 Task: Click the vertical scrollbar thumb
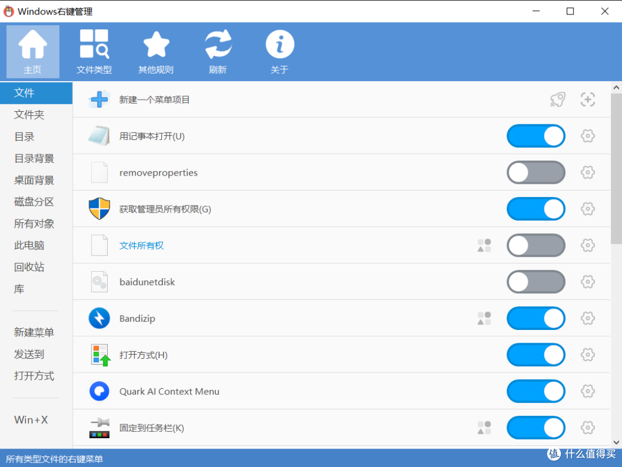point(616,169)
